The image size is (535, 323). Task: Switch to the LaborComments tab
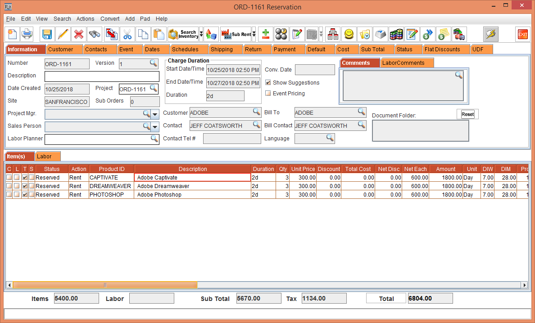[x=403, y=63]
